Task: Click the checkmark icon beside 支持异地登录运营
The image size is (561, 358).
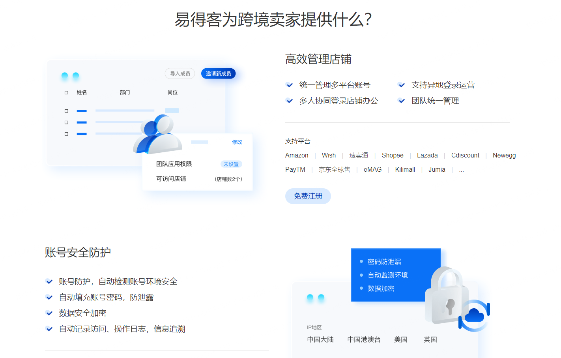Action: pyautogui.click(x=402, y=85)
